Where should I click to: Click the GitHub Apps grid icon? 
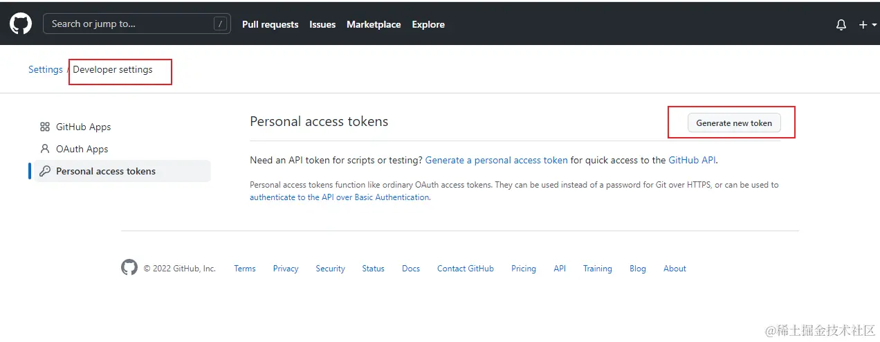click(45, 127)
